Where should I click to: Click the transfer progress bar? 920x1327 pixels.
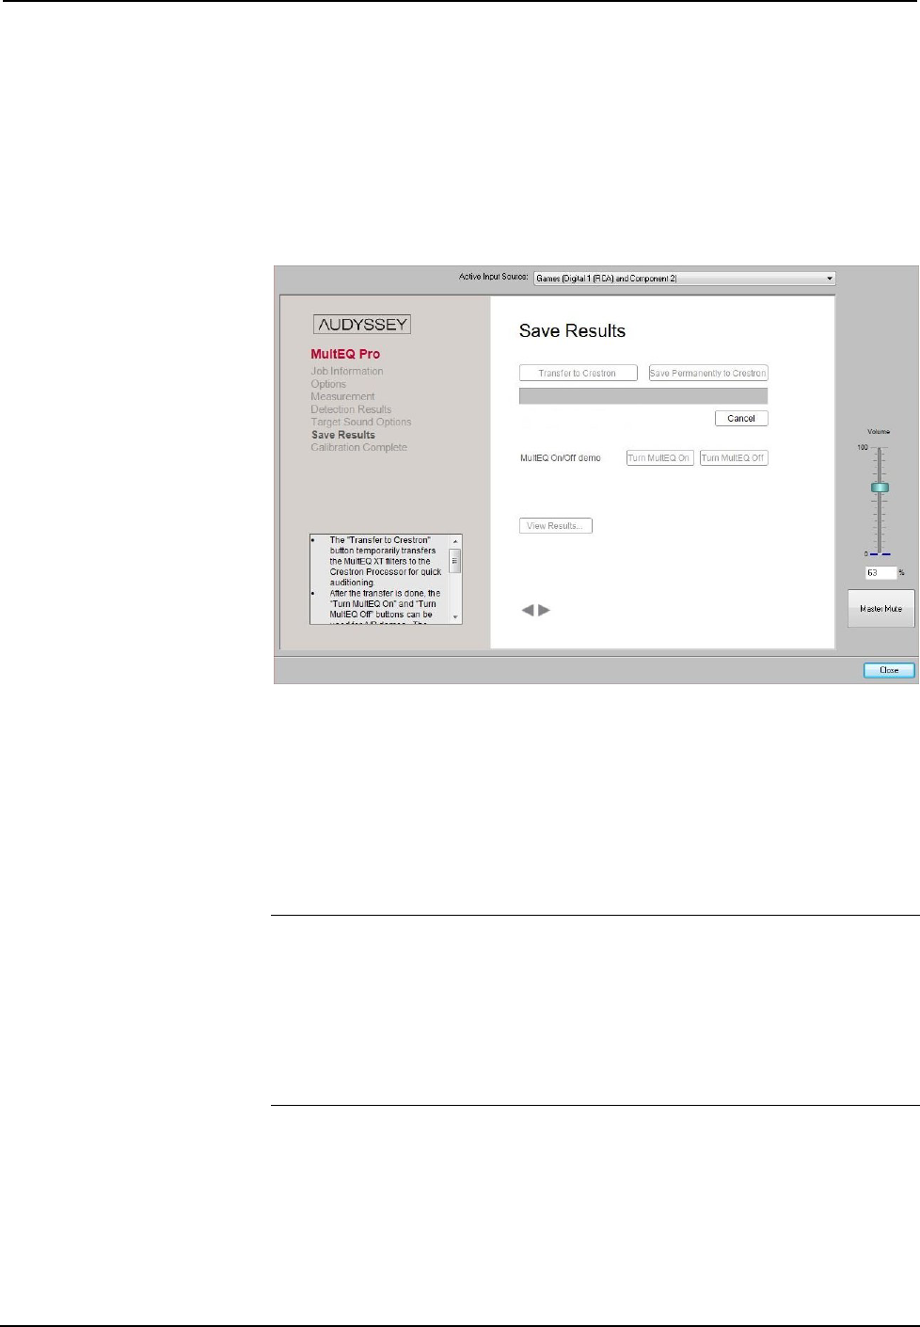[643, 396]
